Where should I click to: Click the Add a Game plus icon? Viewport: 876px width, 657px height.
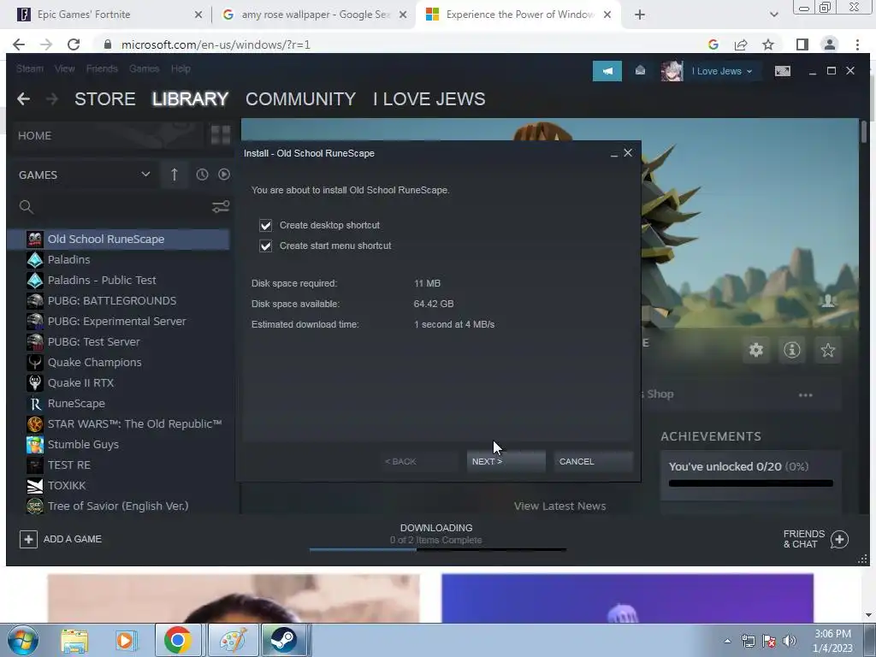coord(28,539)
